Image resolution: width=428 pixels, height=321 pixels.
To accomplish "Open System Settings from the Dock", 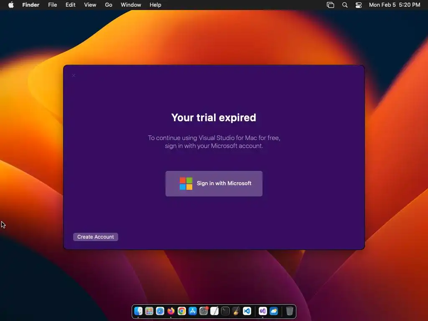I will [x=204, y=311].
